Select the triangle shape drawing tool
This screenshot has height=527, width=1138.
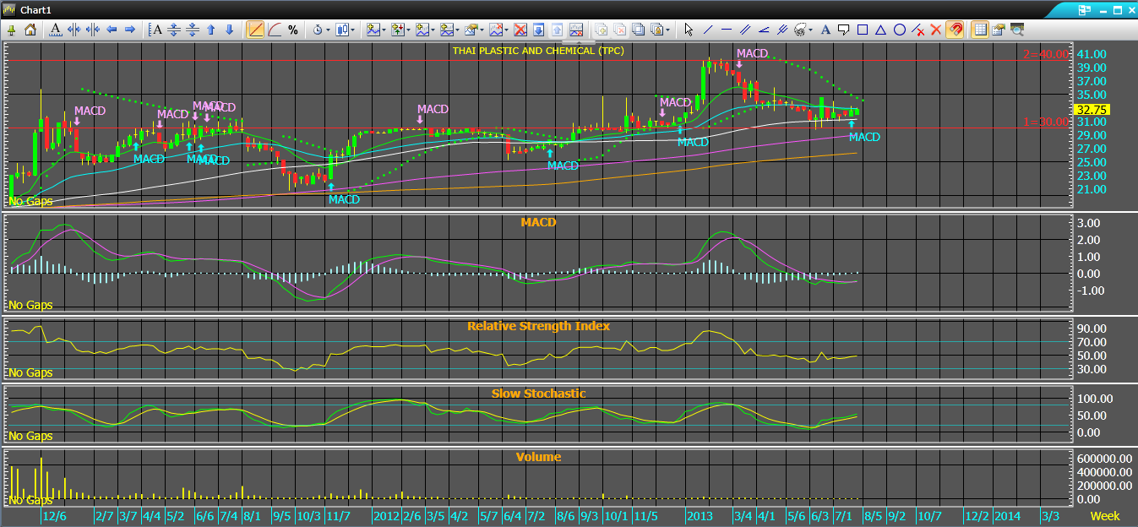[x=880, y=30]
